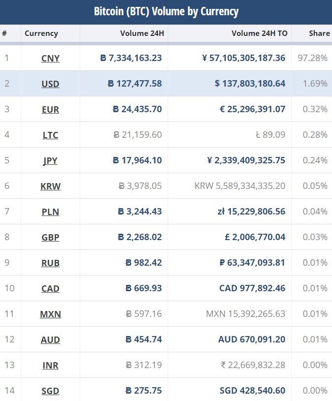The image size is (332, 401).
Task: Open the INR currency link
Action: (50, 365)
